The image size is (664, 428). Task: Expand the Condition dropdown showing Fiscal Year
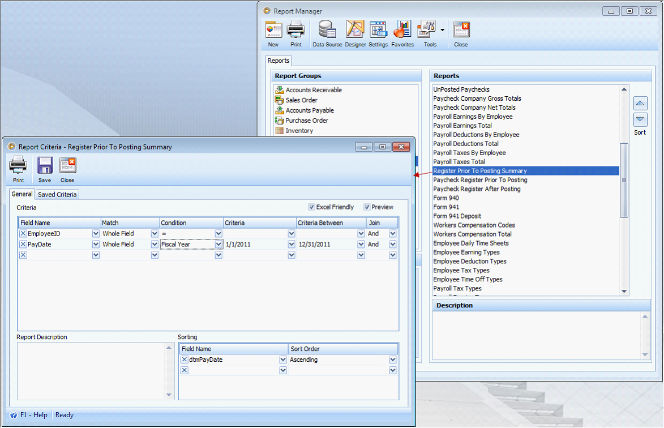tap(219, 245)
